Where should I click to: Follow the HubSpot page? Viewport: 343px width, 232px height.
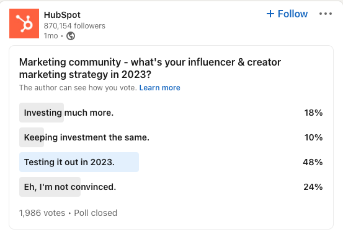coord(287,14)
